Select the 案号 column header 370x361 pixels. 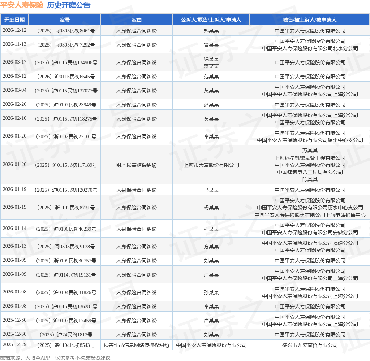click(x=65, y=20)
